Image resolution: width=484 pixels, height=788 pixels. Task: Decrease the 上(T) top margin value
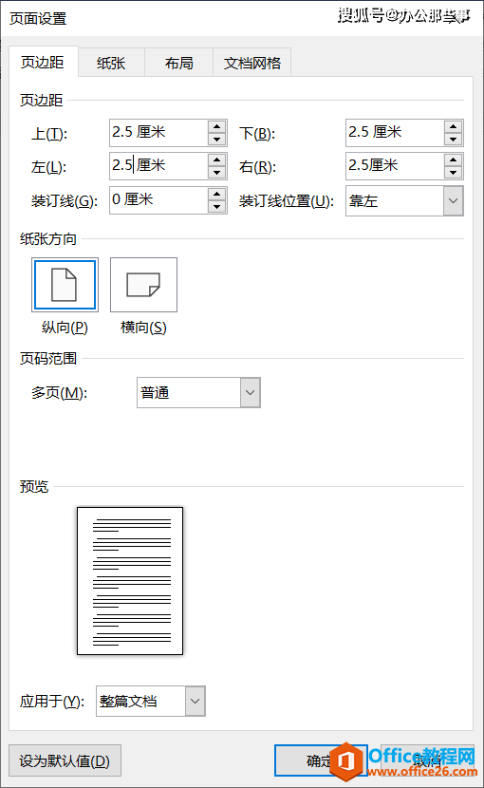pos(216,140)
